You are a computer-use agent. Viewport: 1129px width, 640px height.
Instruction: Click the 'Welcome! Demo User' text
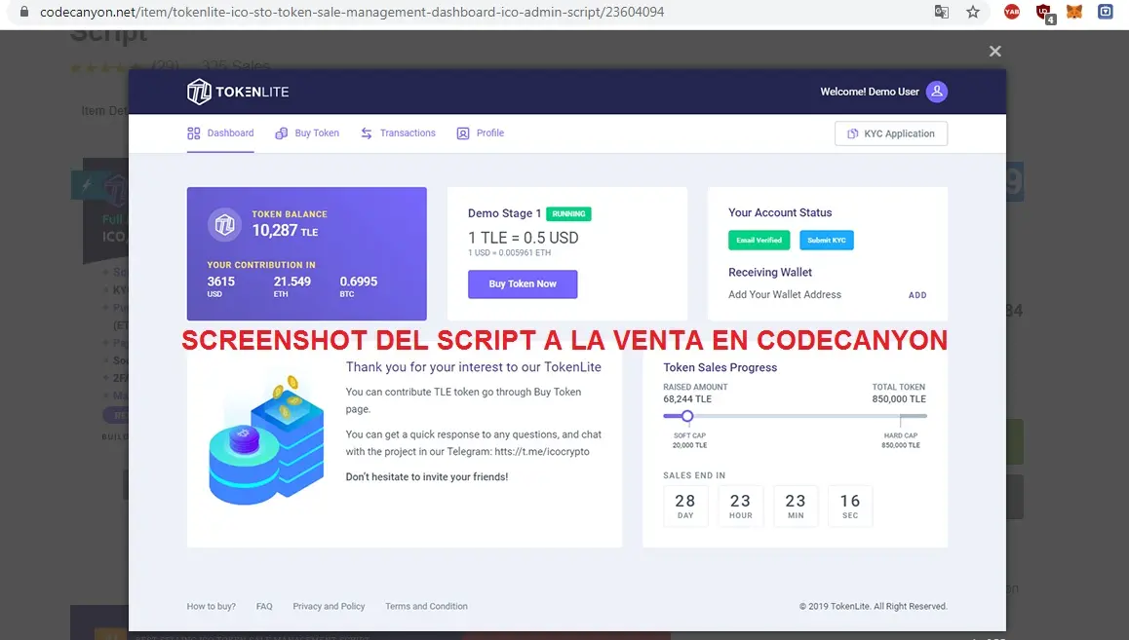pyautogui.click(x=869, y=92)
